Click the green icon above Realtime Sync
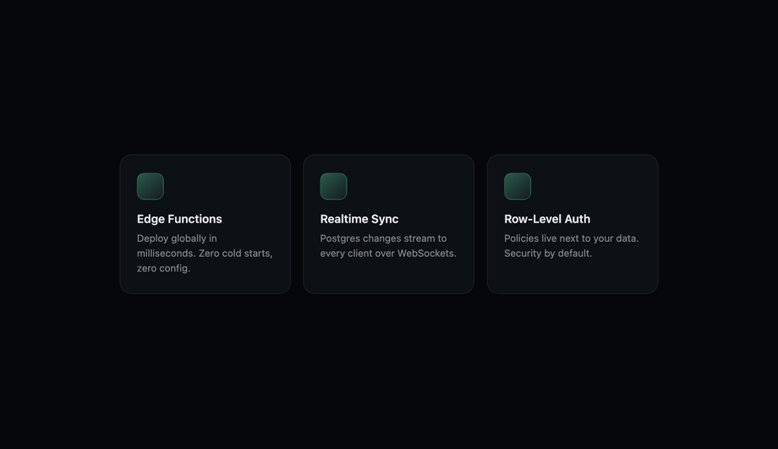Screen dimensions: 778x449 point(333,186)
